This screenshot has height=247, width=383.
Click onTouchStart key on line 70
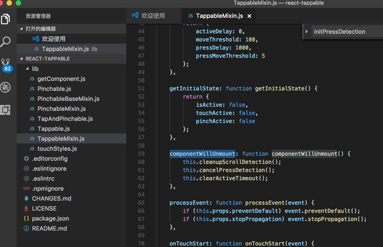[189, 243]
